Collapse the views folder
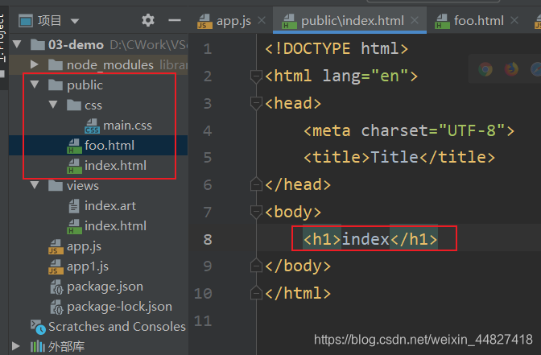 click(35, 185)
